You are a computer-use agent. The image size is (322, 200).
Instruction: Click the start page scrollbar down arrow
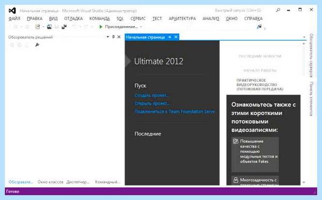tap(304, 182)
